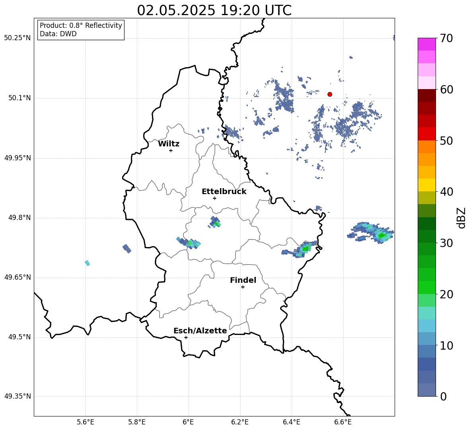Viewport: 471px width, 430px height.
Task: Click the 'Esch/Alzette' city label
Action: click(200, 331)
